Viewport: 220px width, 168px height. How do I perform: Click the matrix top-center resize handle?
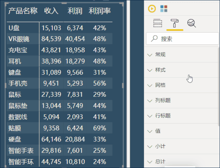(x=64, y=3)
